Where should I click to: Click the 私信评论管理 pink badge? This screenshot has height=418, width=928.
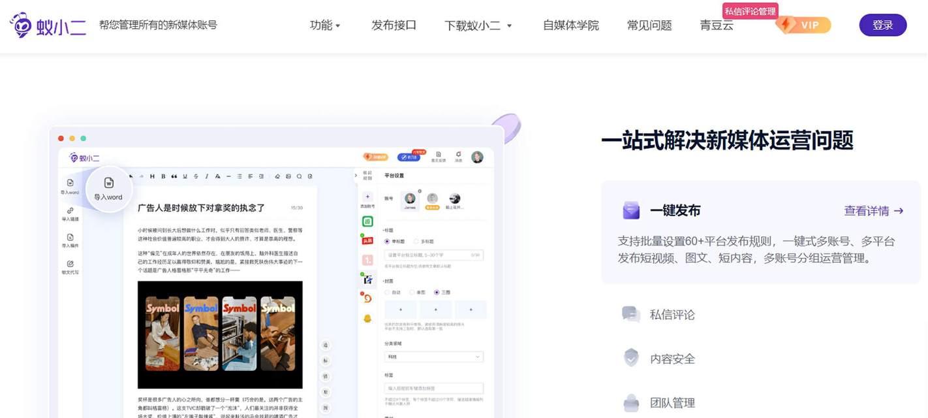coord(750,11)
